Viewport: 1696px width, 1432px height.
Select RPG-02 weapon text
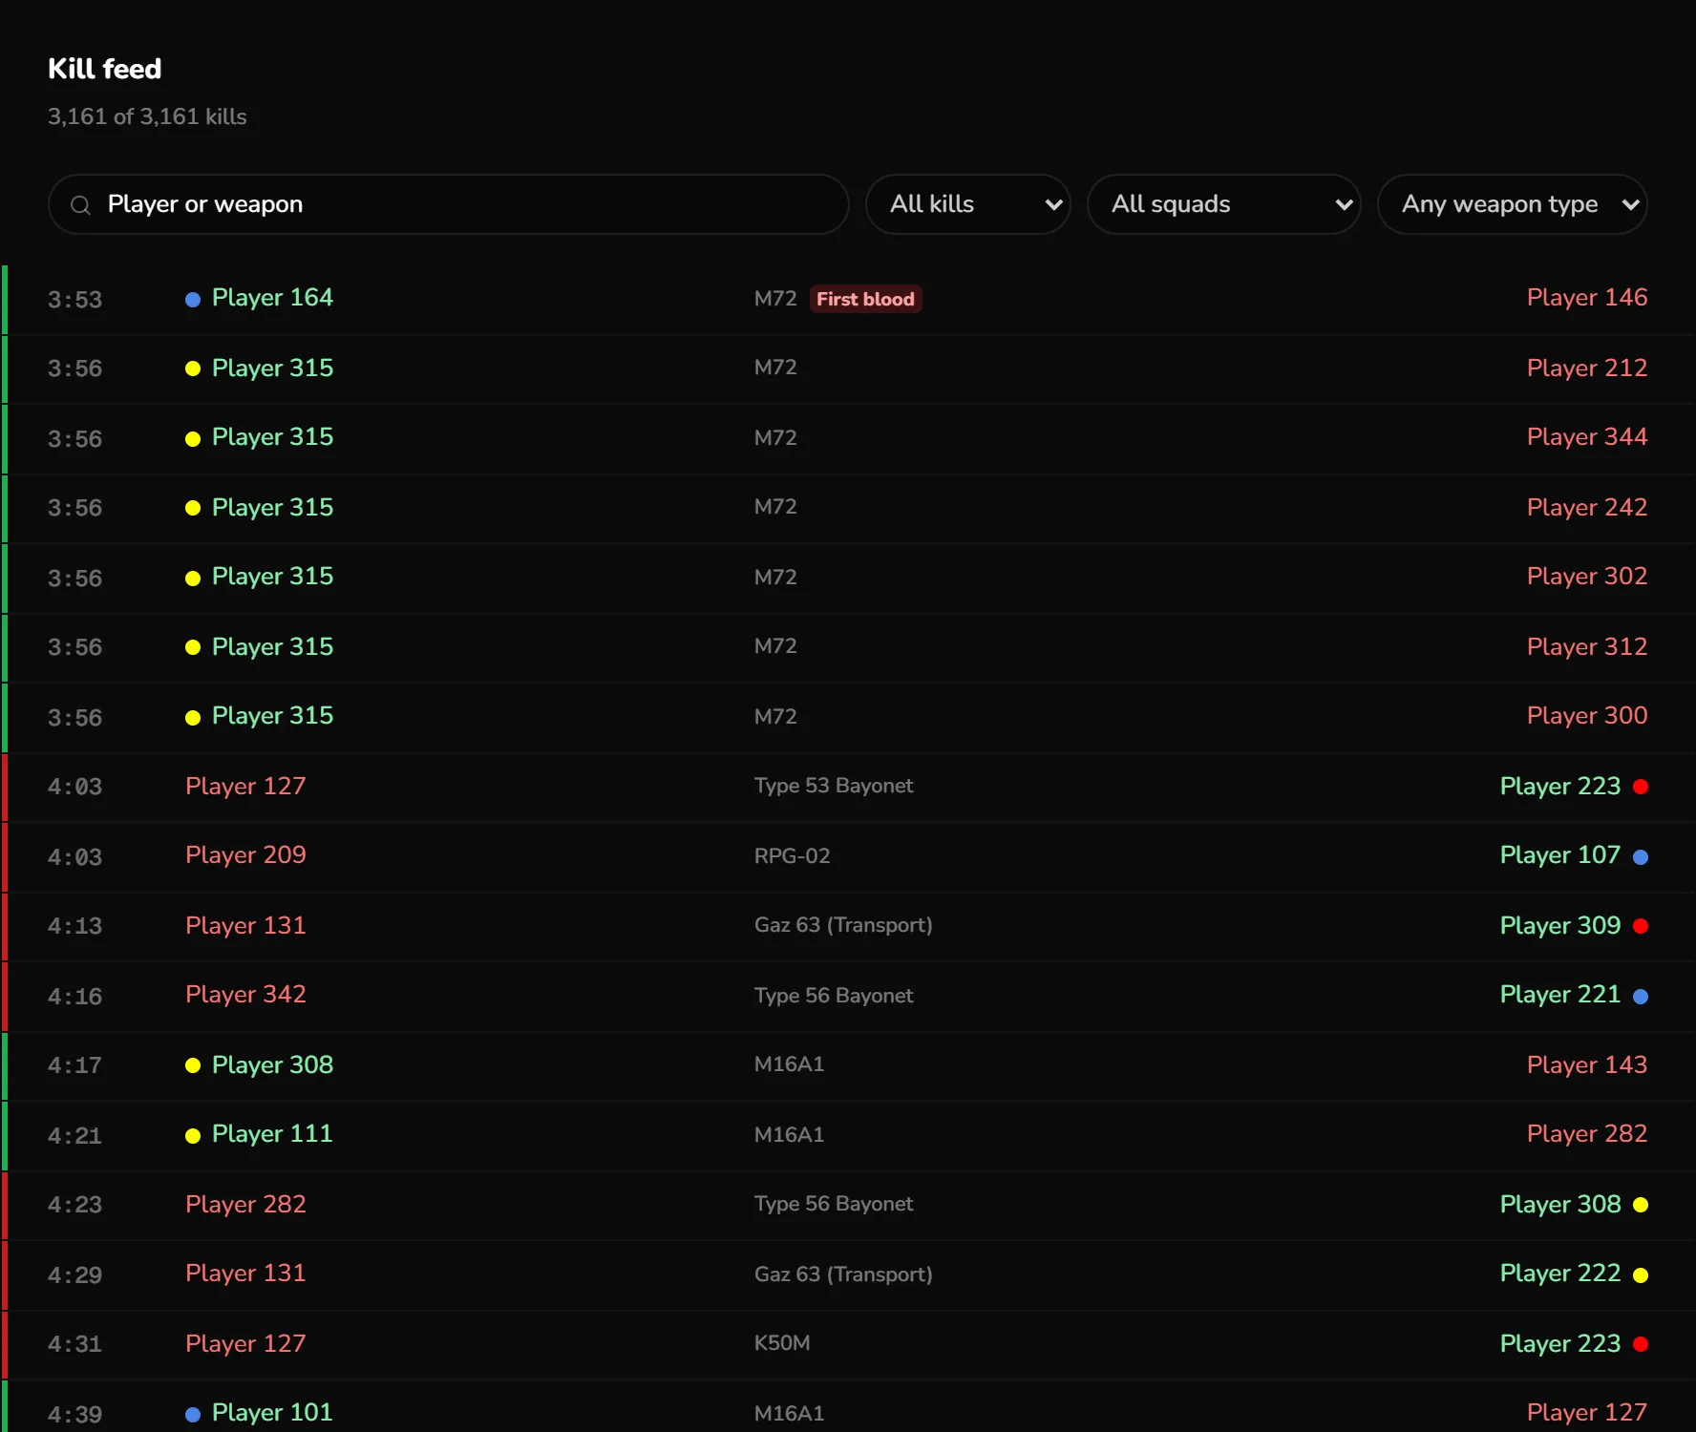pyautogui.click(x=793, y=856)
